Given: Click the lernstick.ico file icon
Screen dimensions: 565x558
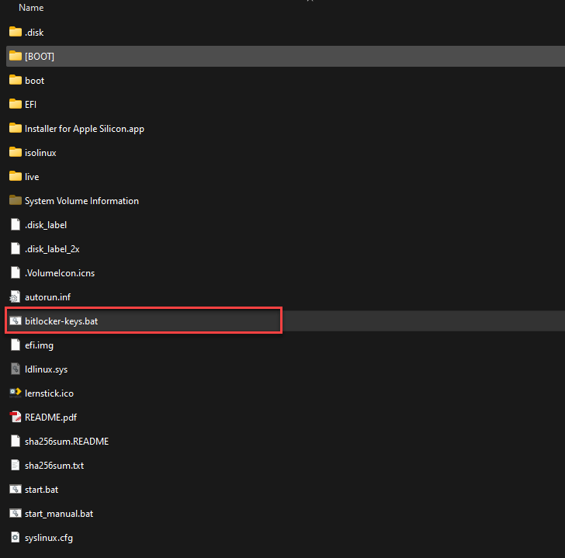Looking at the screenshot, I should click(15, 393).
